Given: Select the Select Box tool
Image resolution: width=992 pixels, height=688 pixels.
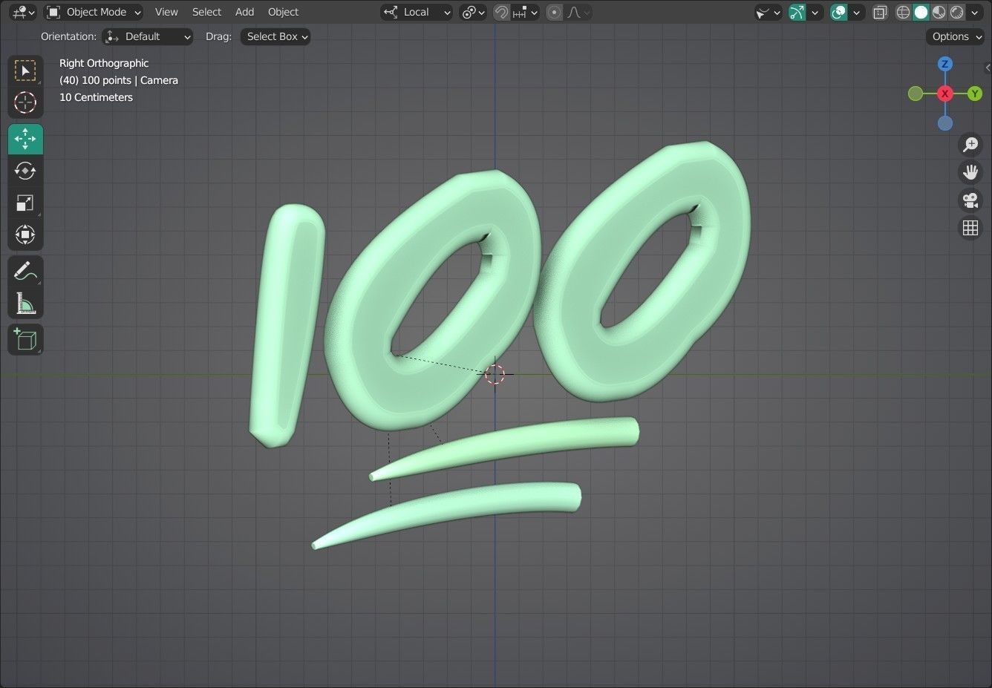Looking at the screenshot, I should (25, 71).
